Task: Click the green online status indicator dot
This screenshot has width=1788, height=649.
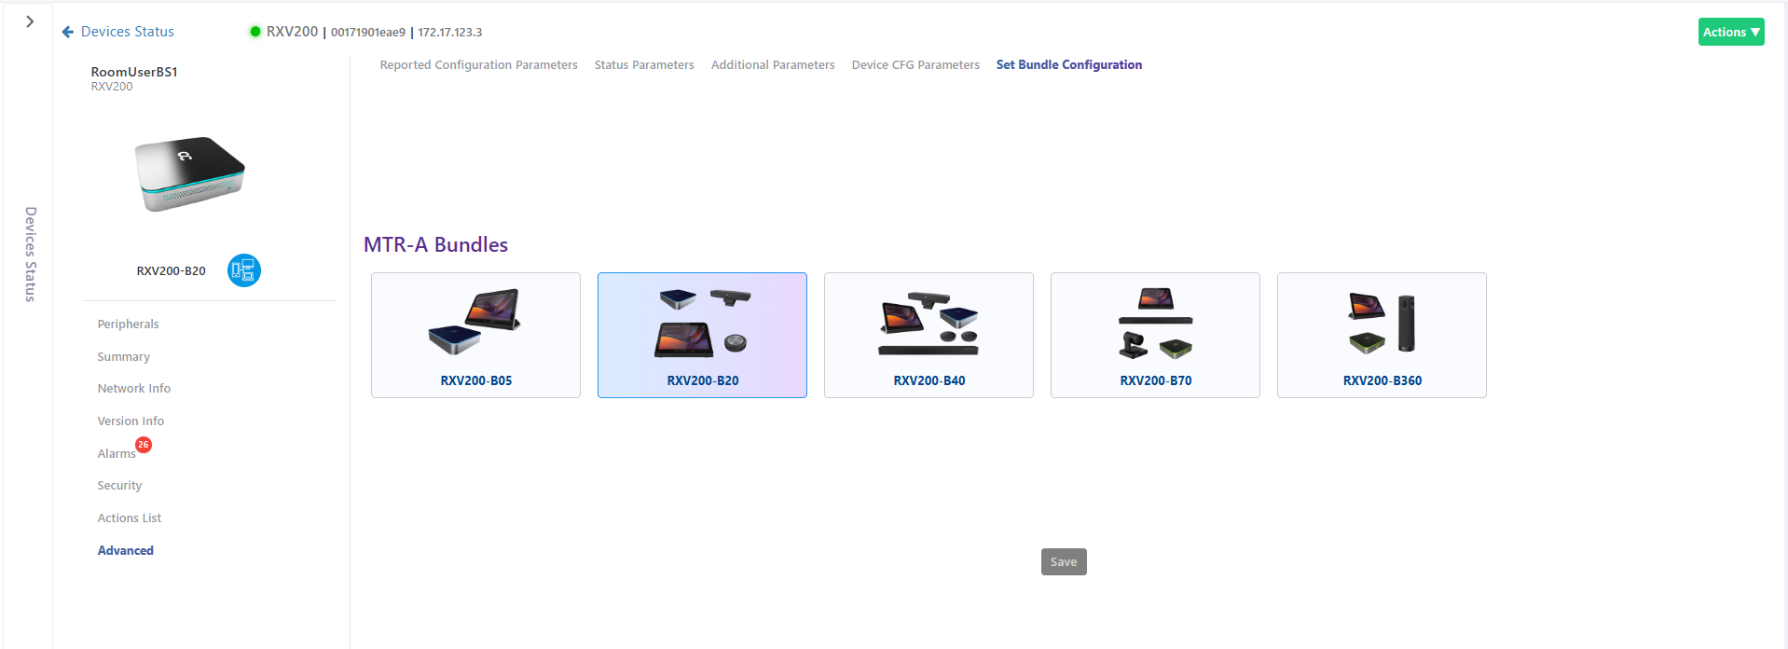Action: coord(254,32)
